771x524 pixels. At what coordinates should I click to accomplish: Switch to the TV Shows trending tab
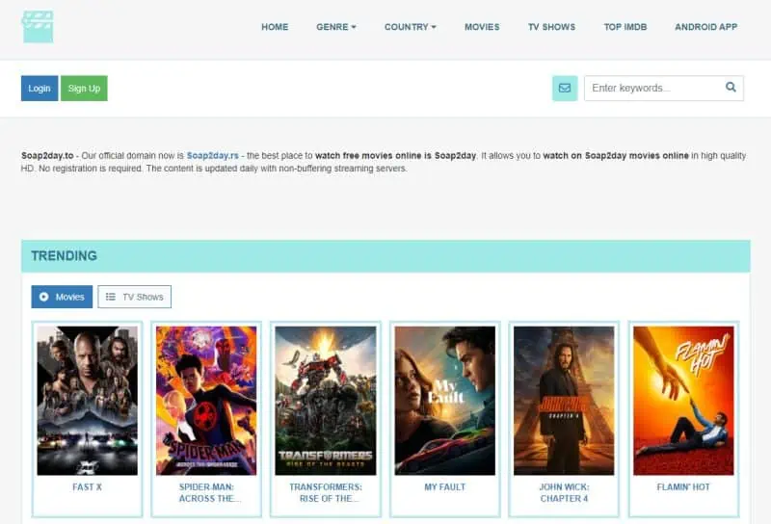[x=135, y=297]
